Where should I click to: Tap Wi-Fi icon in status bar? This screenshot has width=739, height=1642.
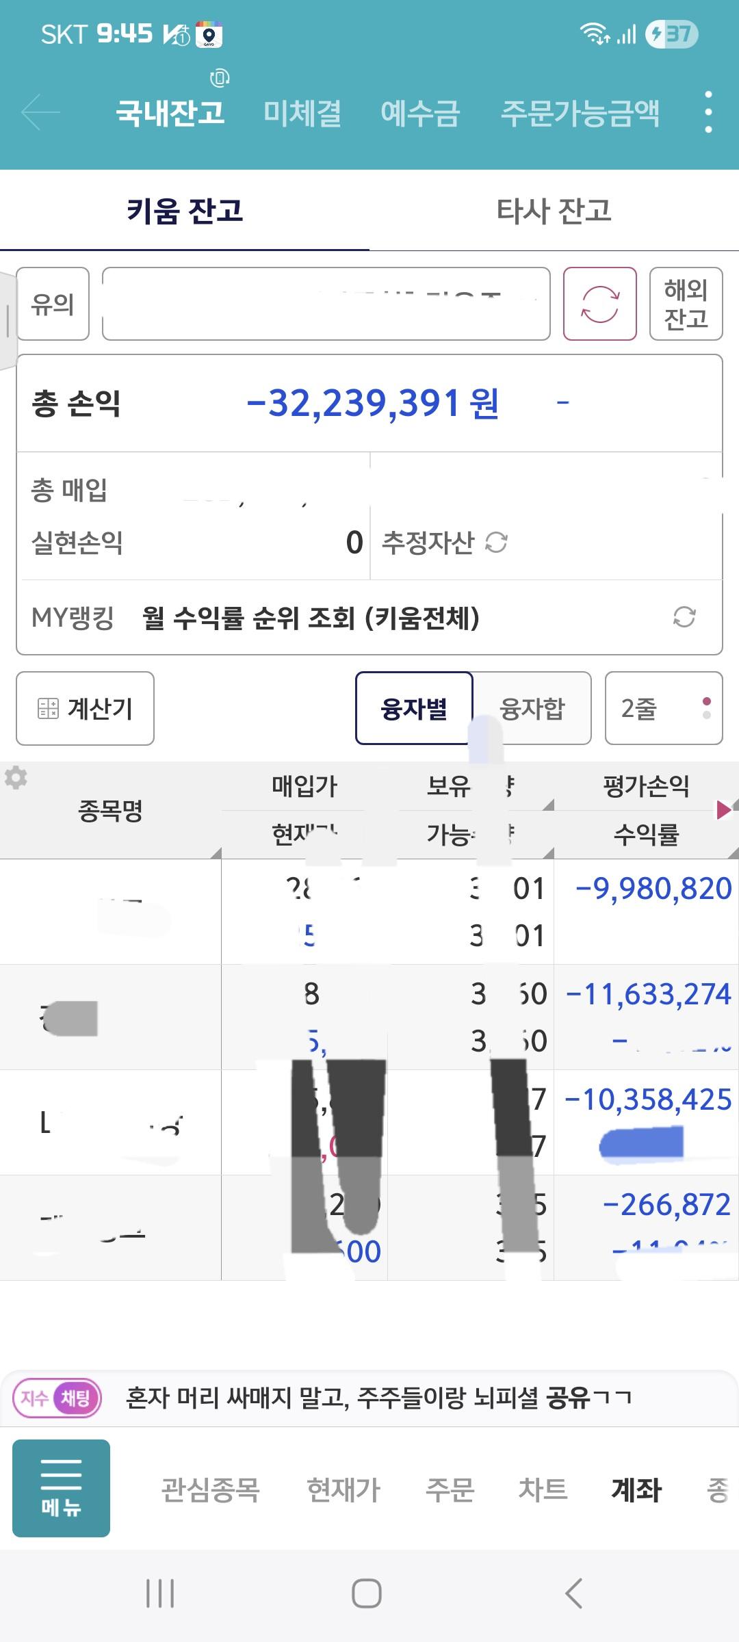595,33
